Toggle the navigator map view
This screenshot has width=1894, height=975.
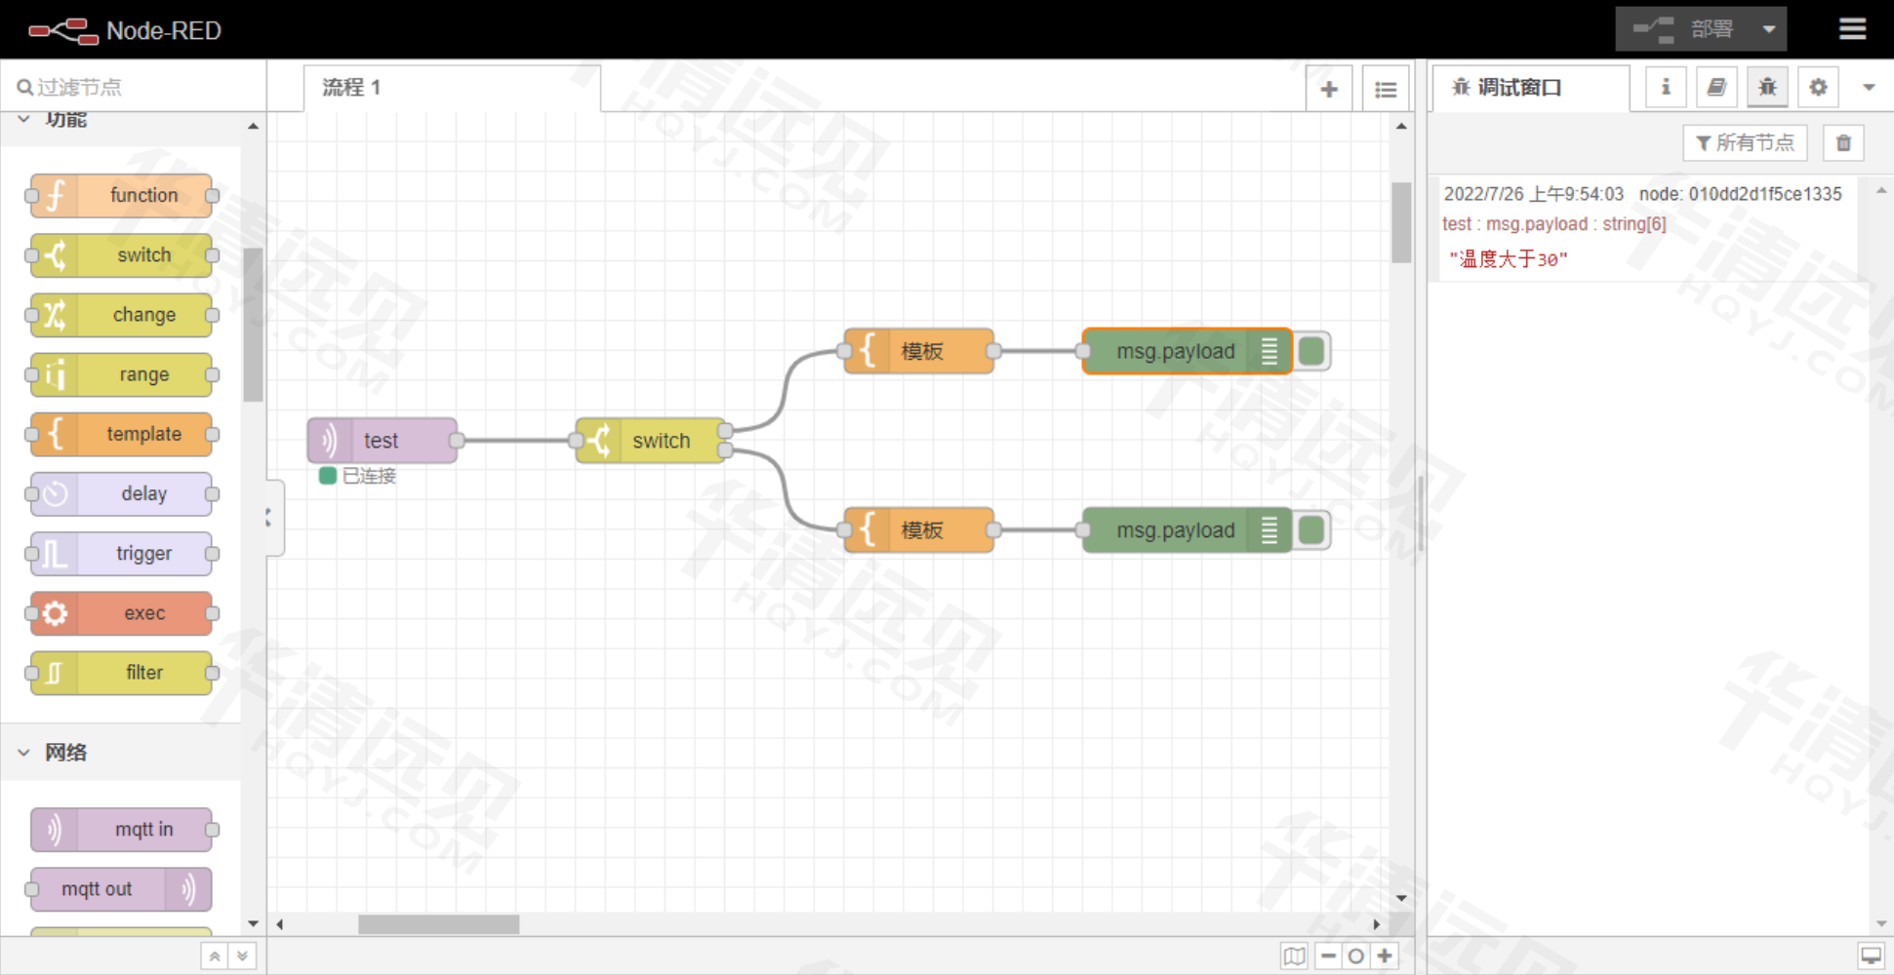tap(1294, 955)
